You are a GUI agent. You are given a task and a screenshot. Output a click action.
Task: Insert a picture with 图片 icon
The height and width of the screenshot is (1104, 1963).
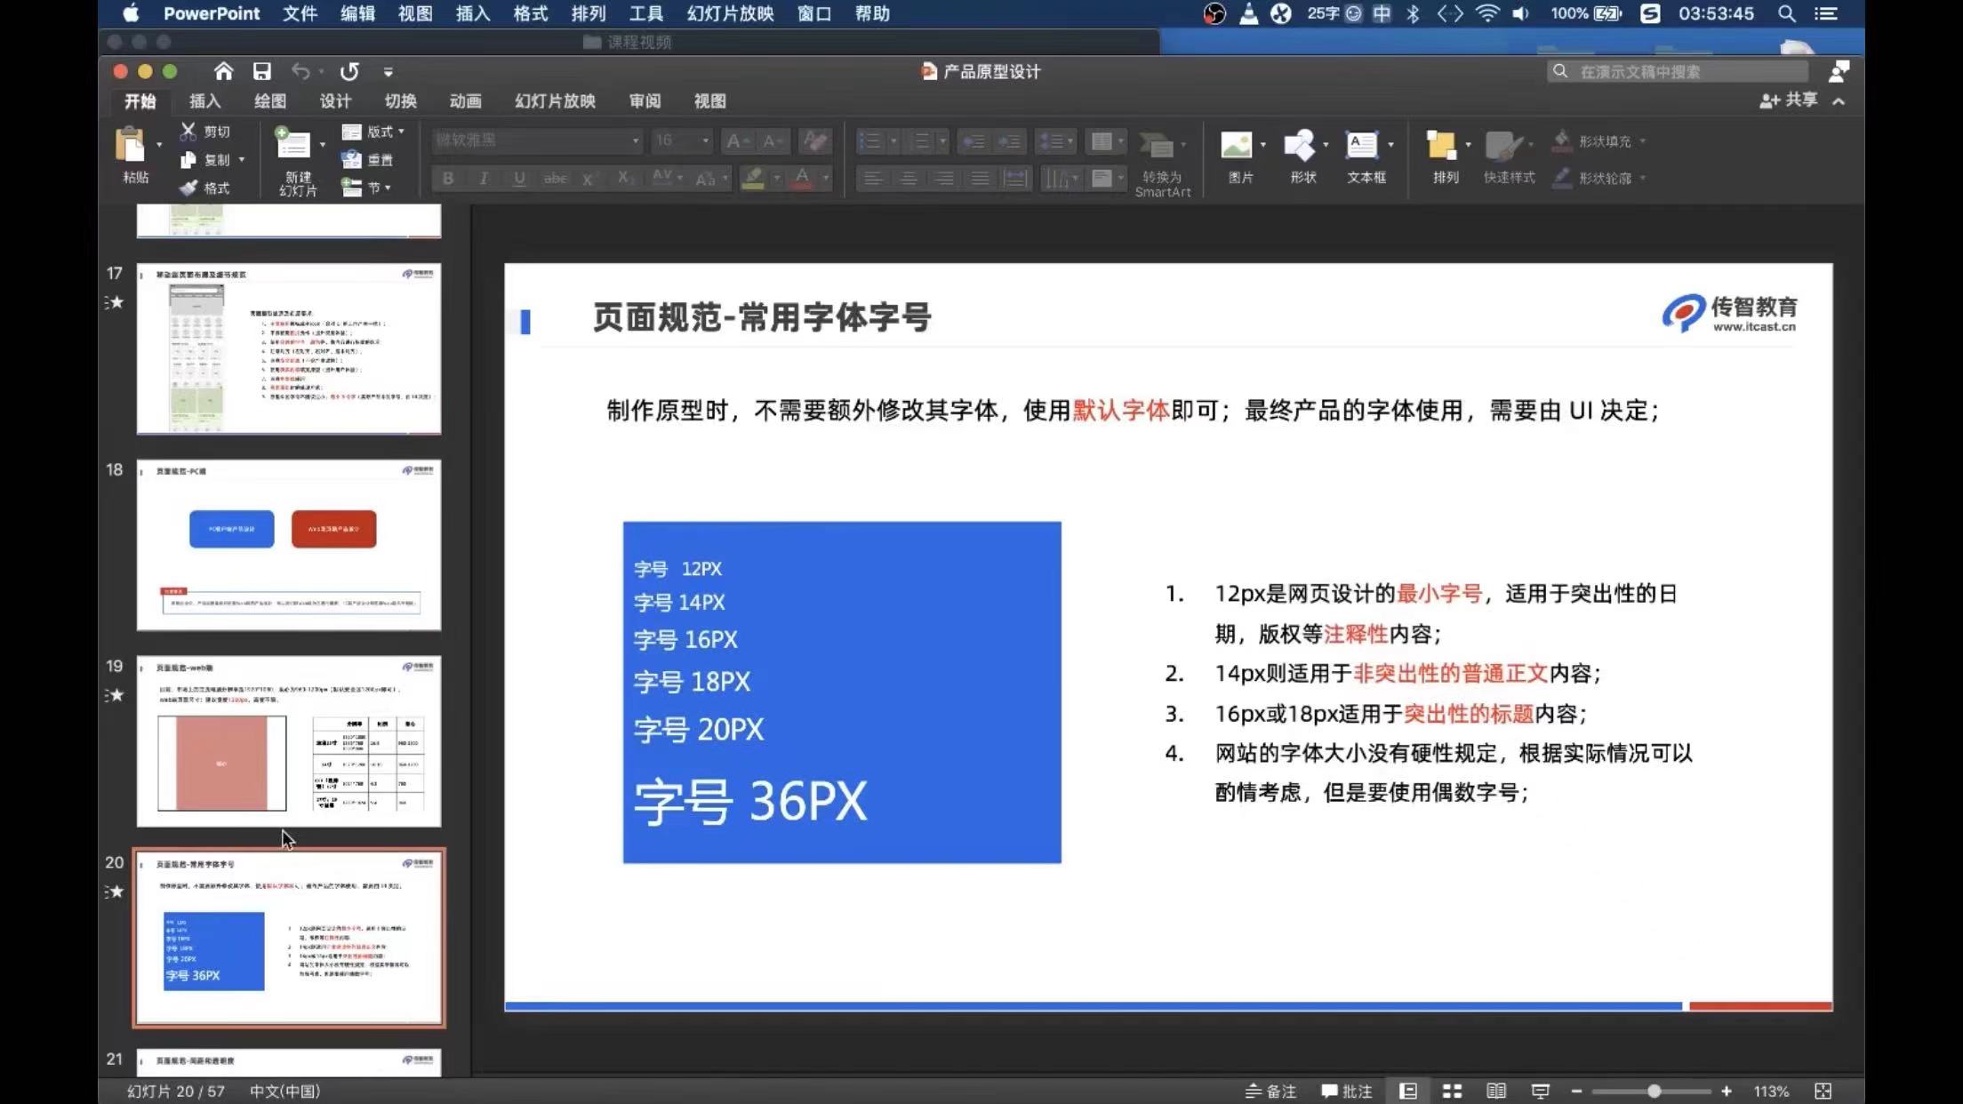click(x=1237, y=145)
